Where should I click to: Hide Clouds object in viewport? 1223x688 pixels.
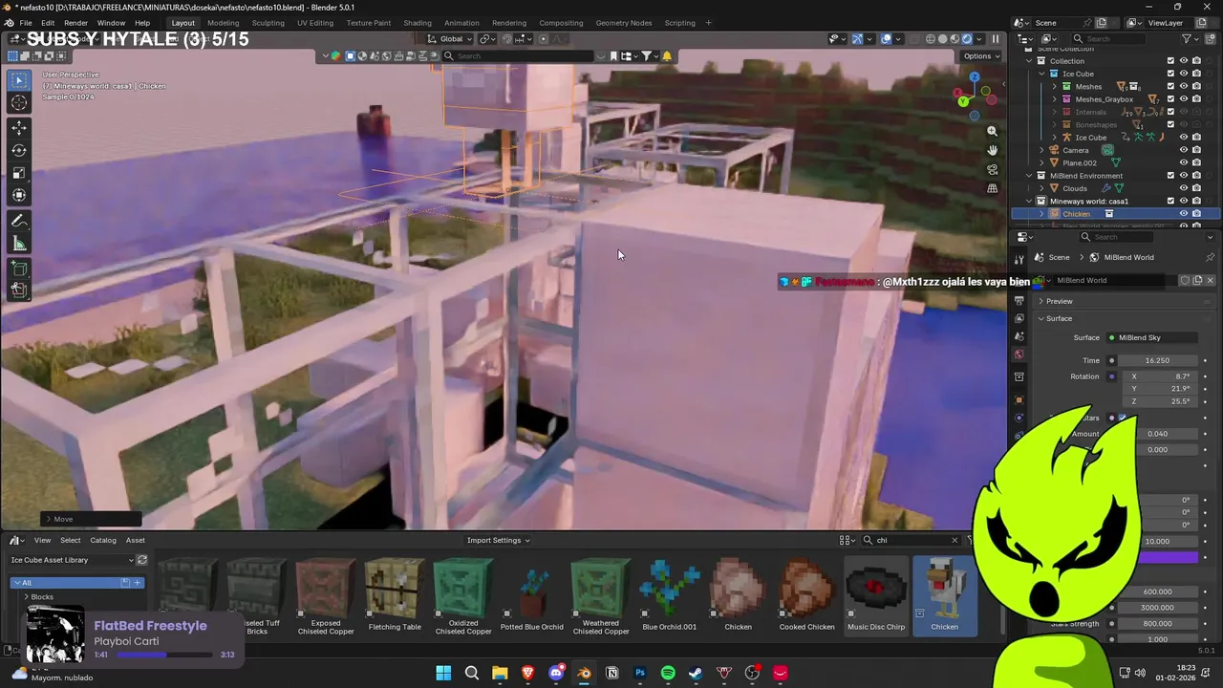click(x=1183, y=188)
